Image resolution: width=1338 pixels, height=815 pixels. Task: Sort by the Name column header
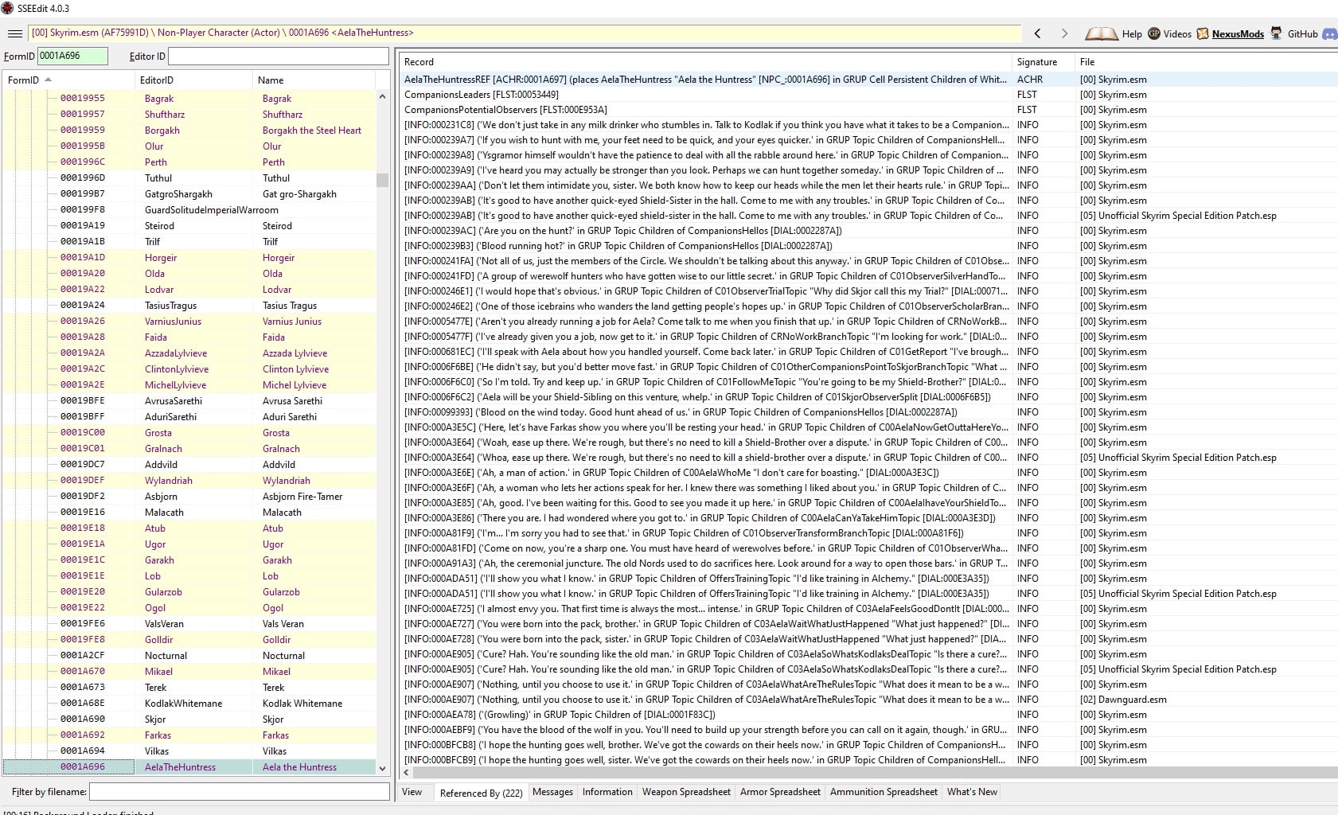tap(314, 80)
